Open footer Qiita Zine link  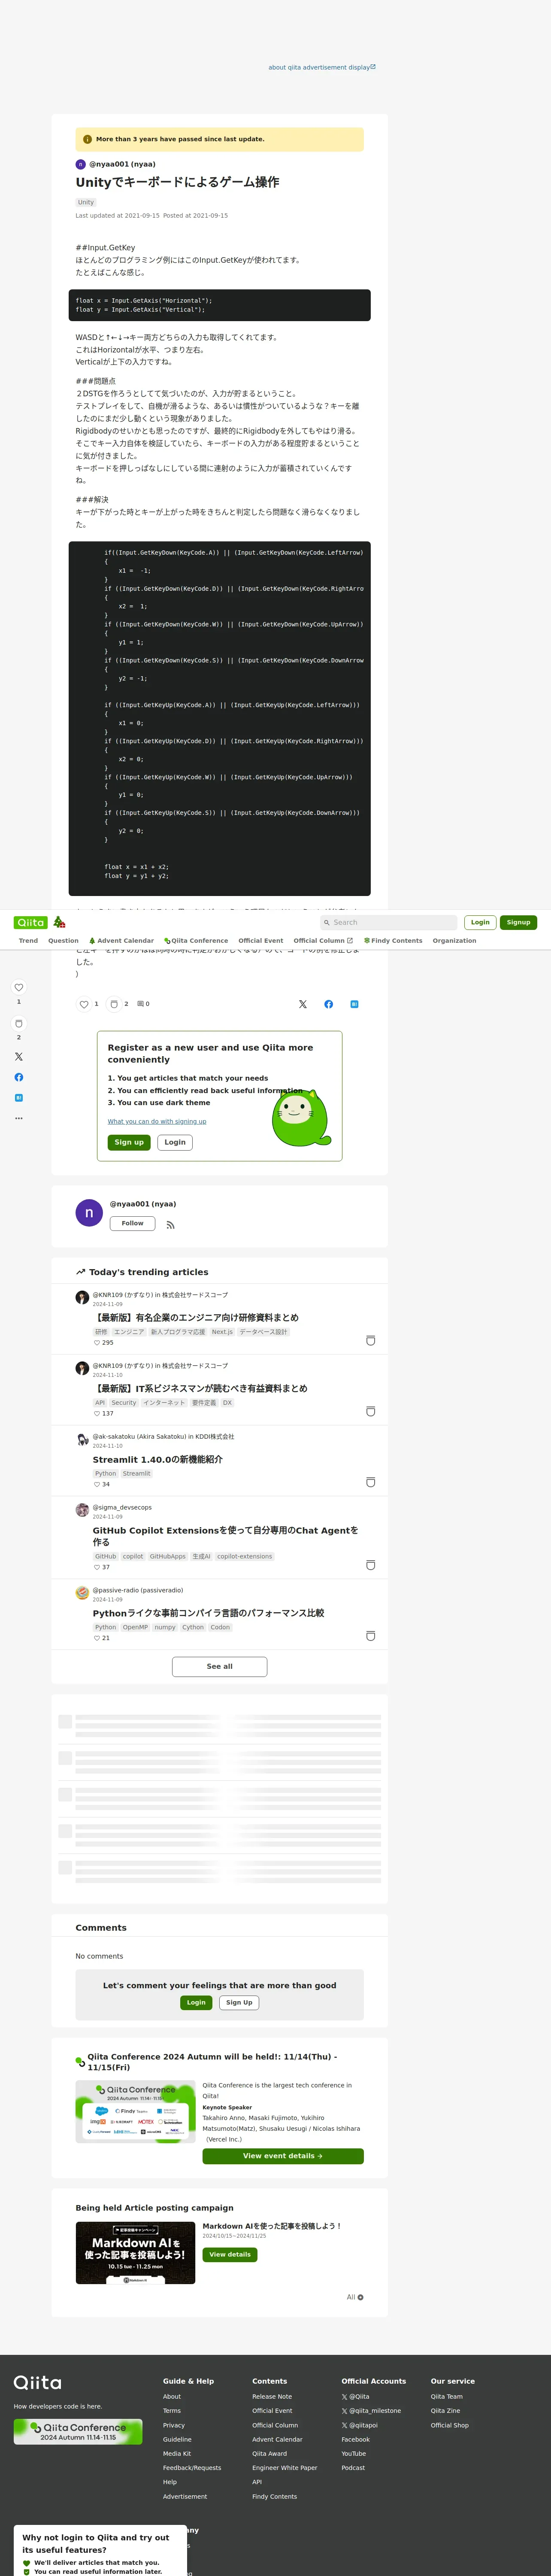445,2411
